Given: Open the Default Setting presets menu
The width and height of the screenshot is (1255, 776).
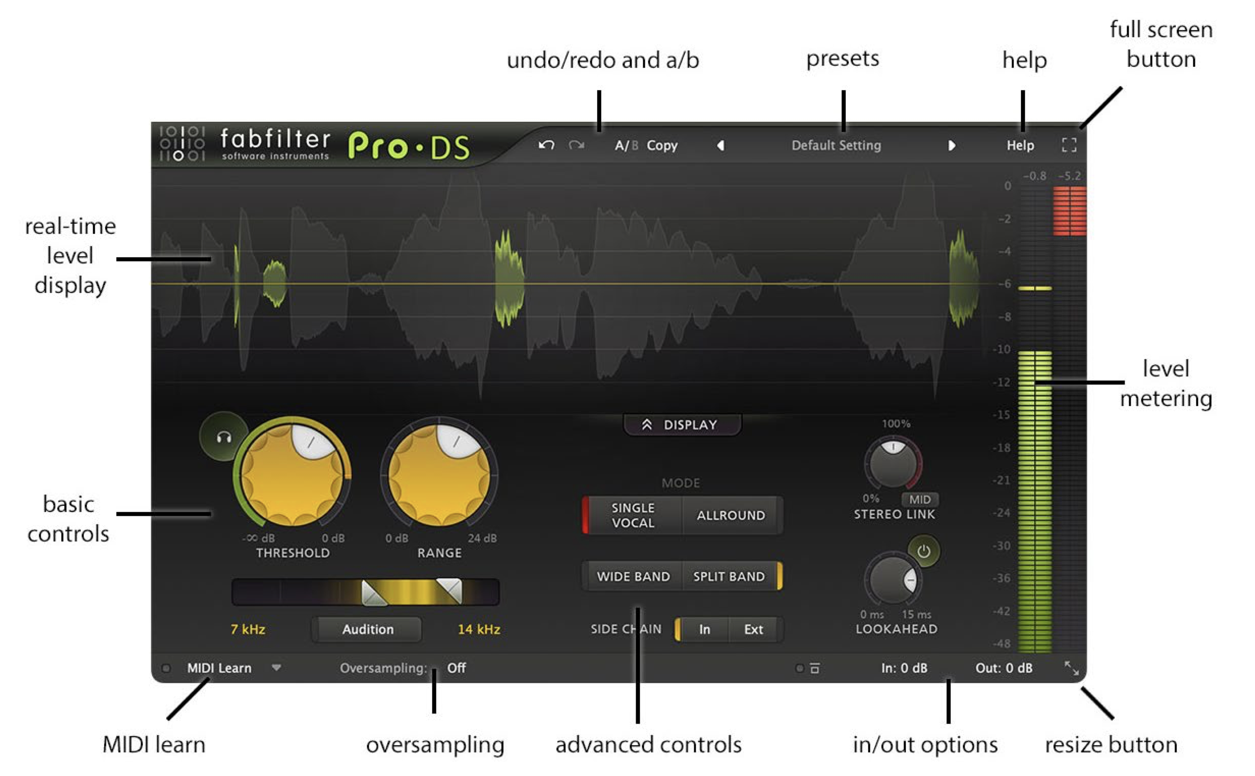Looking at the screenshot, I should point(836,145).
